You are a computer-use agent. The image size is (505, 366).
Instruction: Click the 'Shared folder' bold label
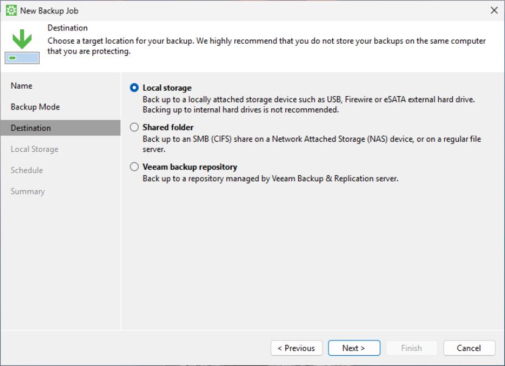pos(168,128)
